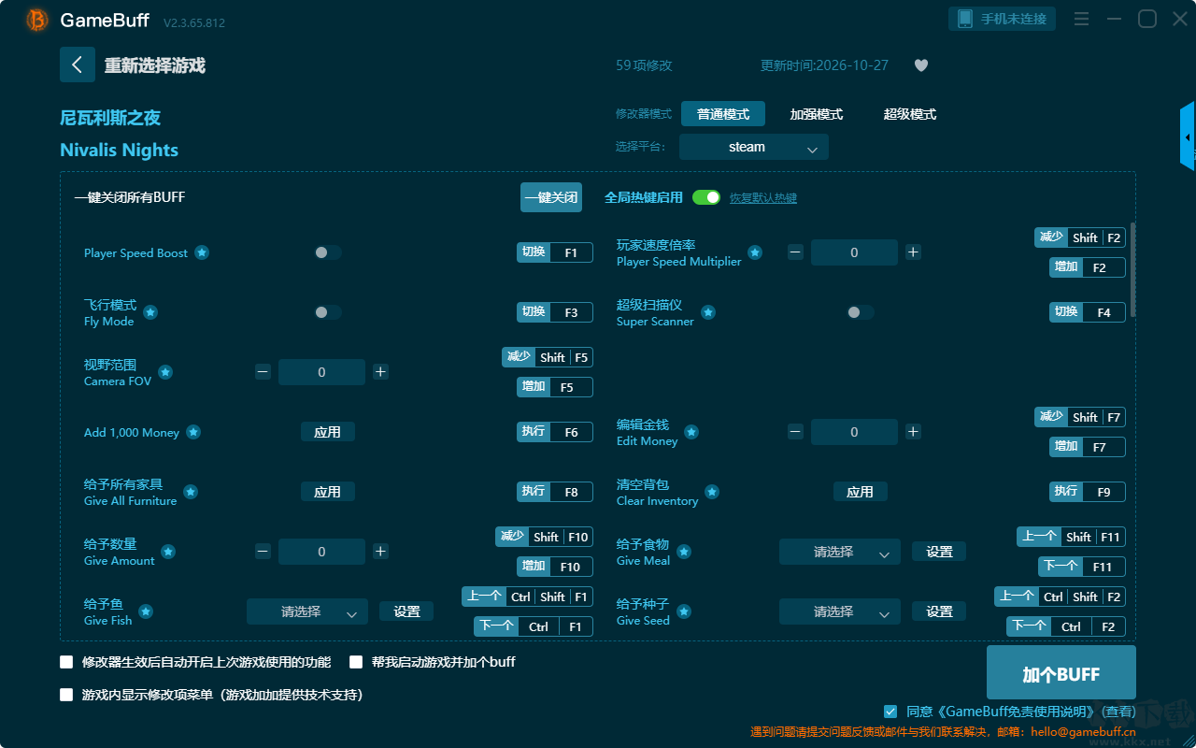Decrease Camera FOV with the minus button
Image resolution: width=1196 pixels, height=748 pixels.
click(263, 372)
